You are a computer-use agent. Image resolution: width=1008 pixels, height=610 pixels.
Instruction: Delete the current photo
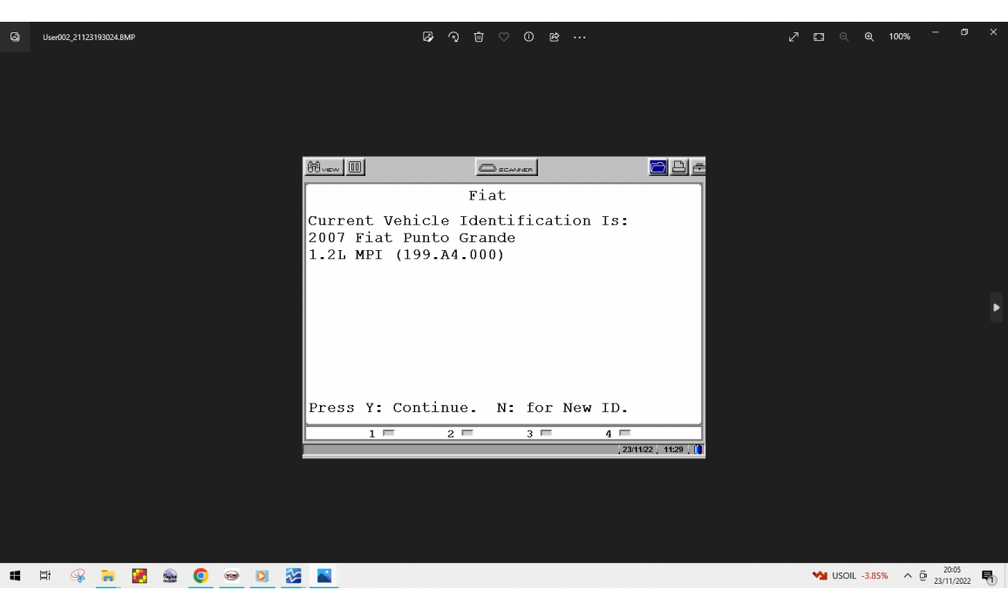click(479, 37)
